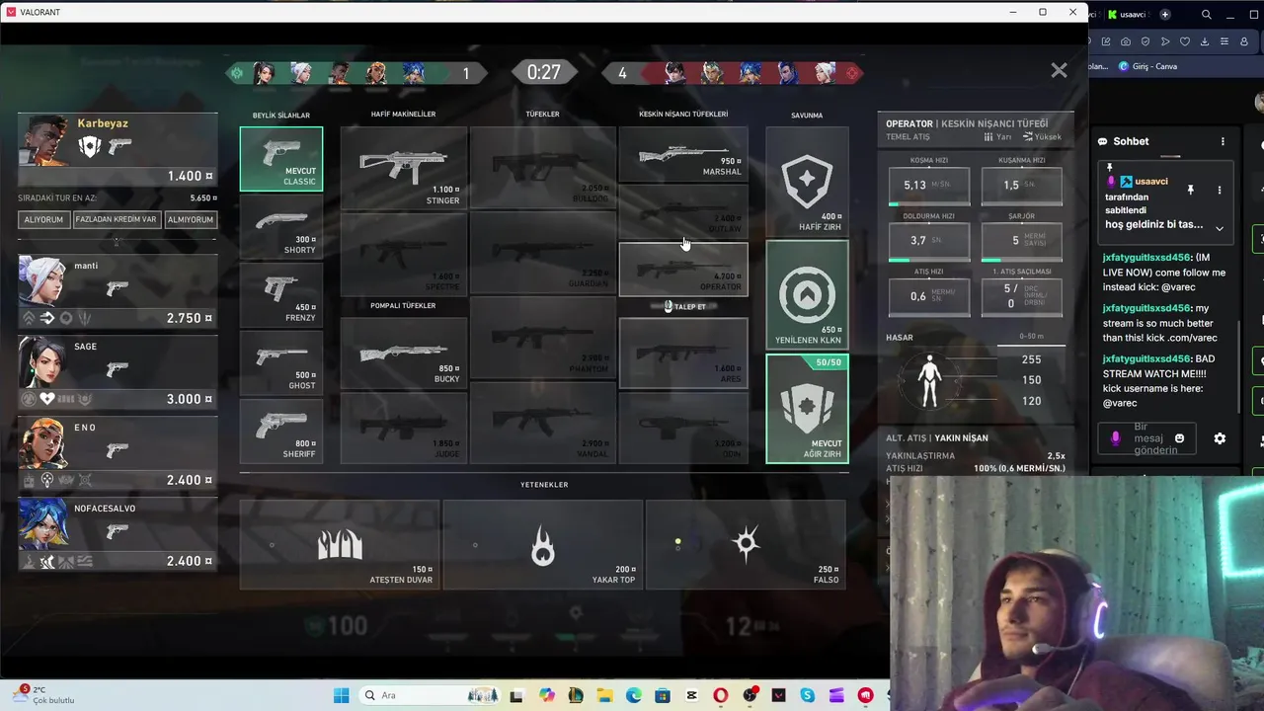This screenshot has width=1264, height=711.
Task: Open the emoji picker in chat
Action: [x=1179, y=438]
